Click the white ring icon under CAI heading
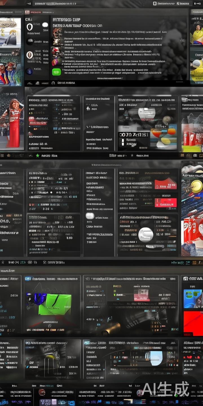This screenshot has width=203, height=406. point(30,27)
